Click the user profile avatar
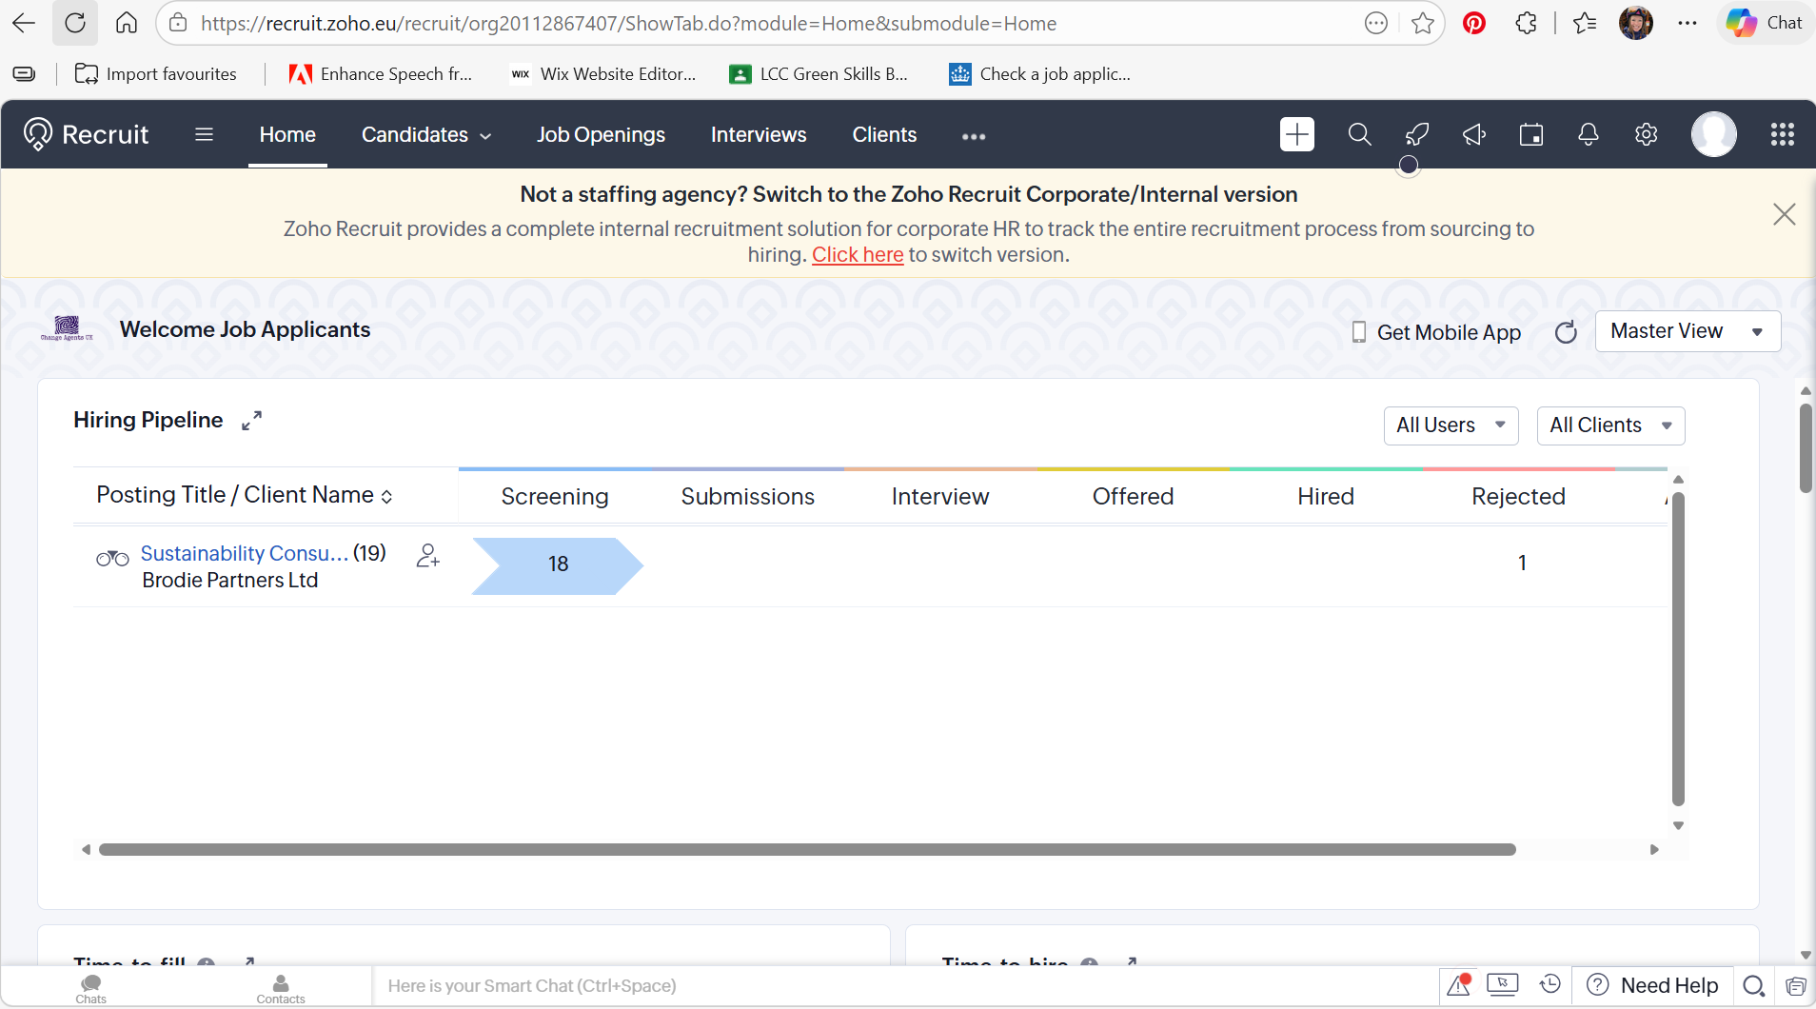Screen dimensions: 1816x1009 tap(1713, 134)
